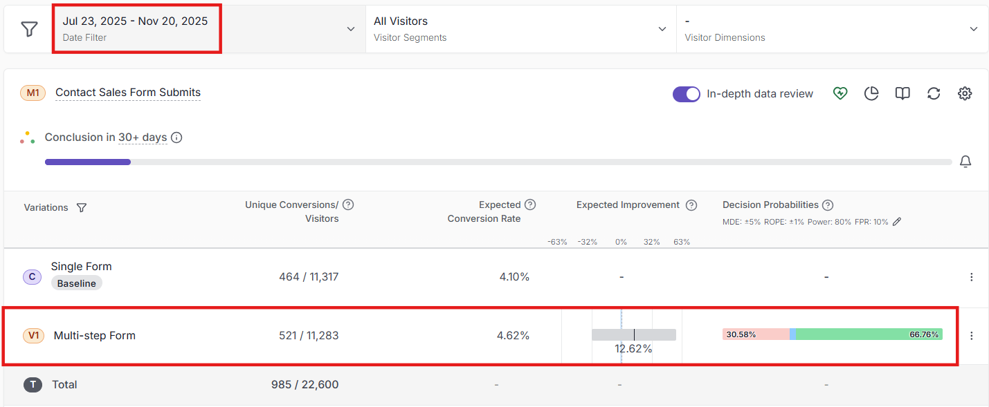Click the funnel filter icon
This screenshot has width=989, height=407.
(x=29, y=29)
